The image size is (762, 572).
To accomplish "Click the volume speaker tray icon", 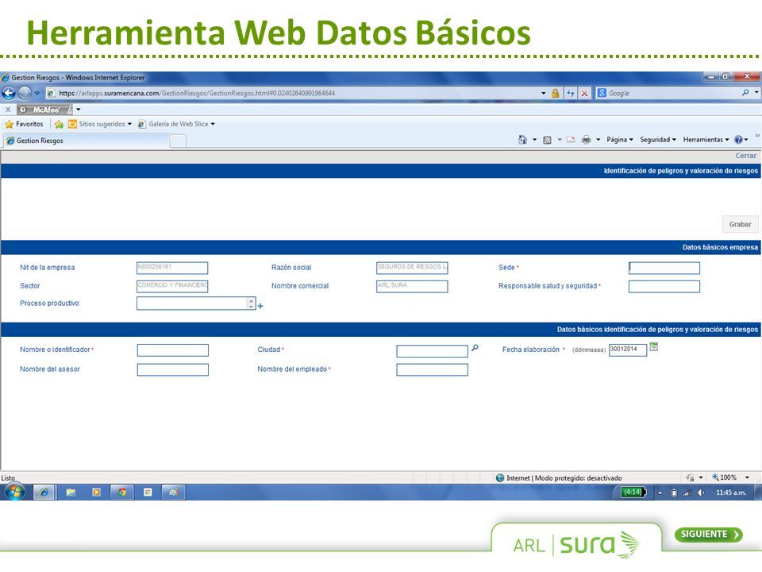I will click(700, 493).
